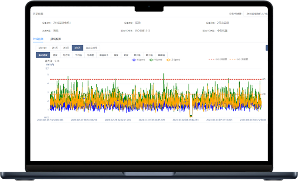Switch to the time-domain data tab (时域数据)
Image resolution: width=298 pixels, height=181 pixels.
[x=38, y=39]
